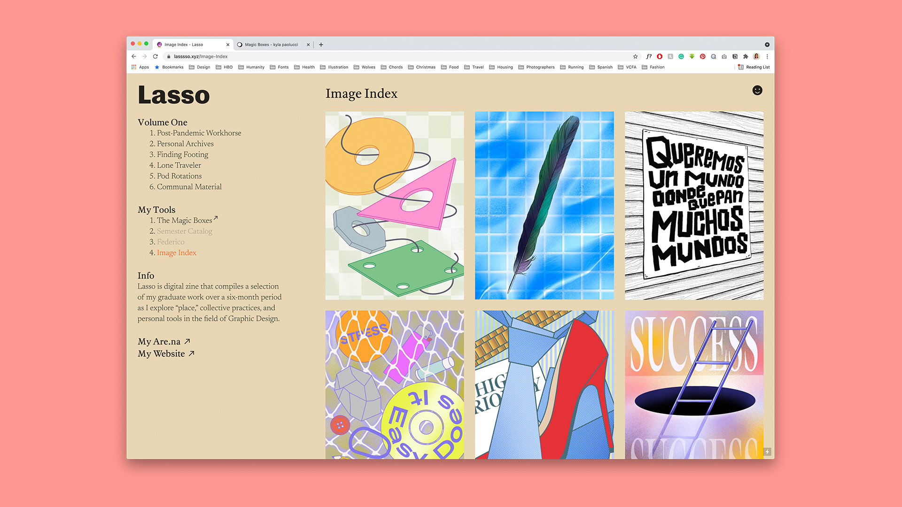Open the Extensions puzzle menu
902x507 pixels.
coord(746,56)
